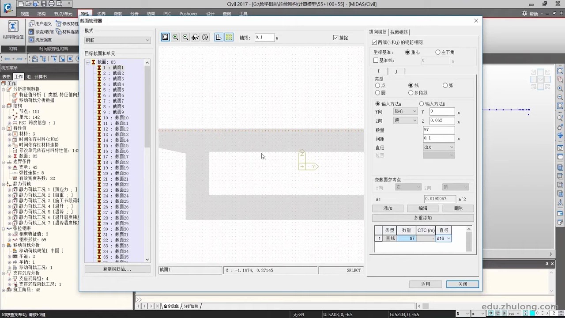Click the 数量 input field showing 97
The width and height of the screenshot is (565, 318).
click(439, 130)
